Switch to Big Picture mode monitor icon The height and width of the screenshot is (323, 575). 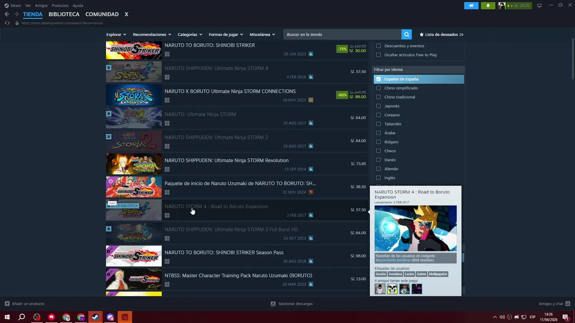click(539, 5)
